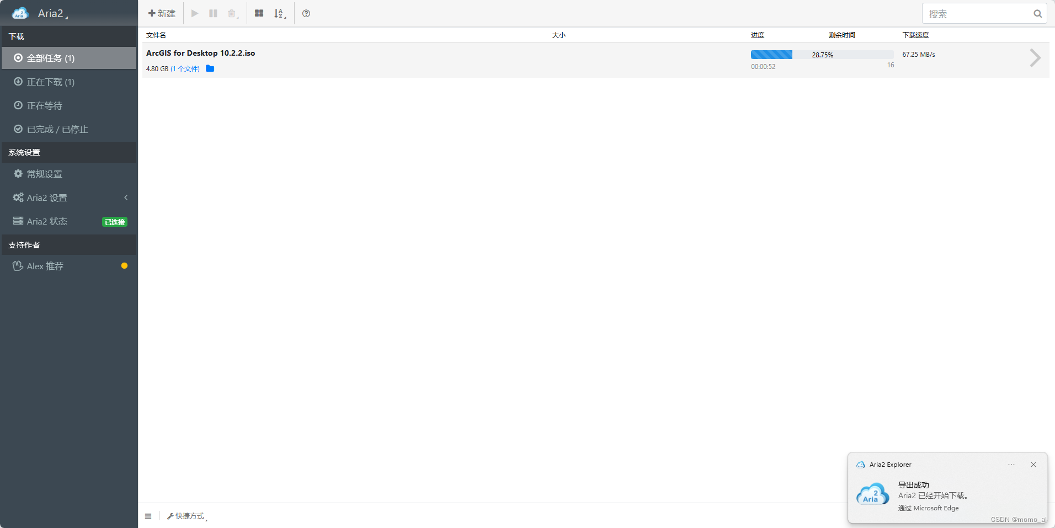Open the sort order A-Z dropdown
This screenshot has width=1055, height=528.
(280, 13)
